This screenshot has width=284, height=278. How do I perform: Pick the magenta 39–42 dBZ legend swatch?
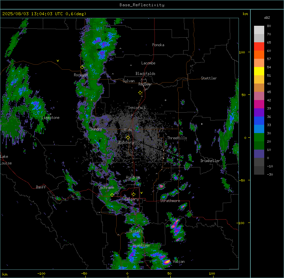[259, 104]
